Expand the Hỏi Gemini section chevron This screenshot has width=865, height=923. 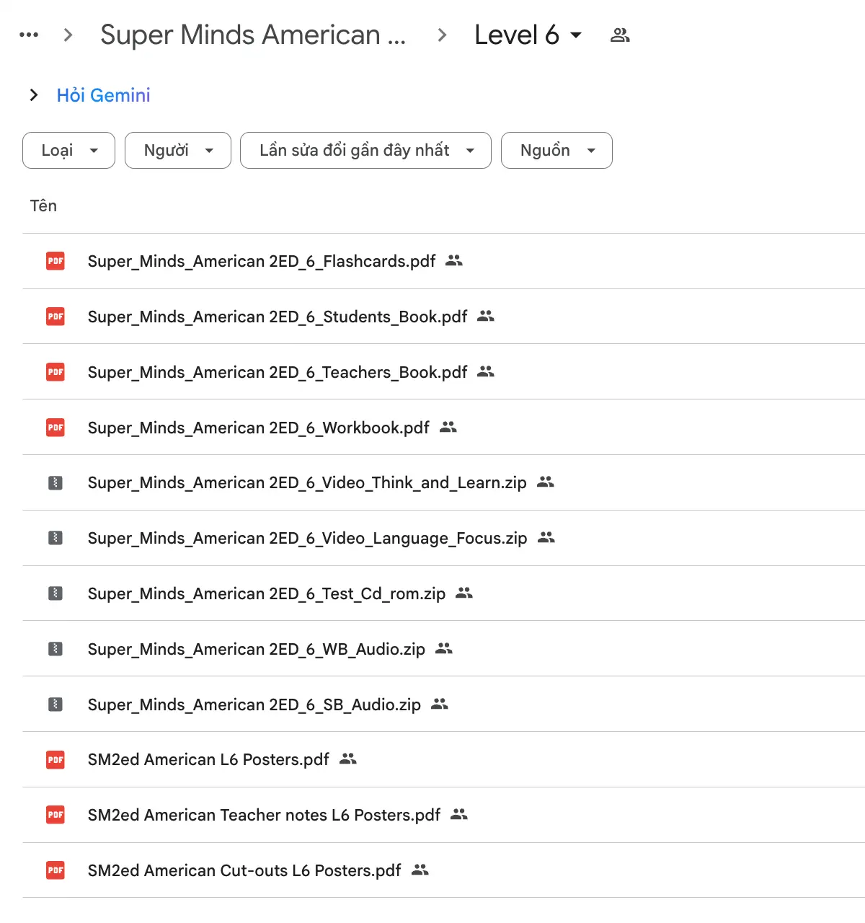click(x=33, y=95)
